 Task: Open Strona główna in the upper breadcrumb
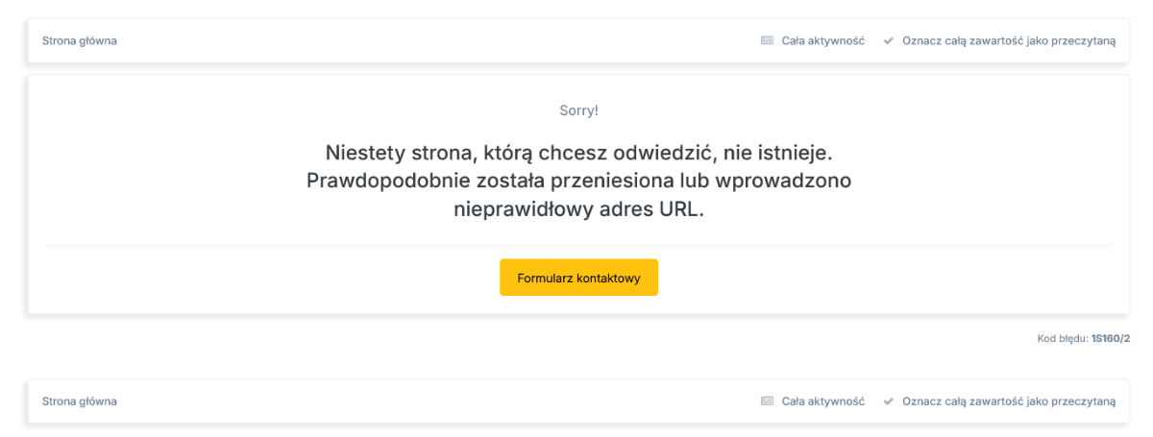[x=80, y=41]
